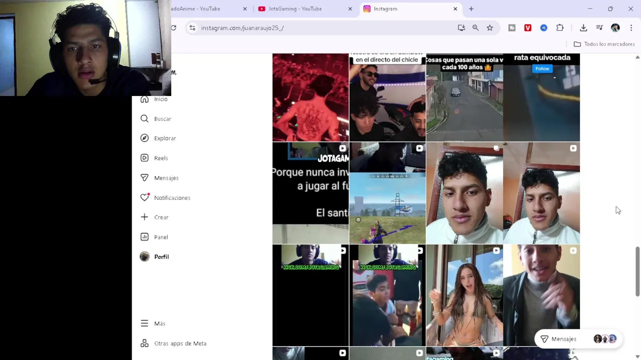Click the red V extension icon
This screenshot has height=360, width=641.
coord(528,28)
